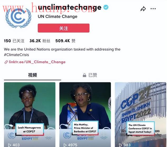Open the linktr.ee/UN_Climate_Change link

point(37,62)
